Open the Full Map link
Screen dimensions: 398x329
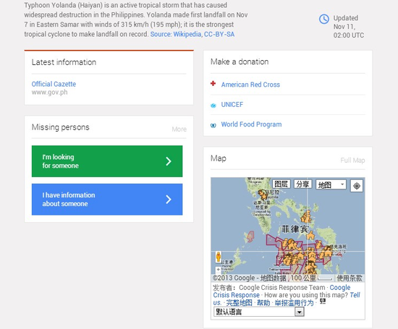[352, 161]
